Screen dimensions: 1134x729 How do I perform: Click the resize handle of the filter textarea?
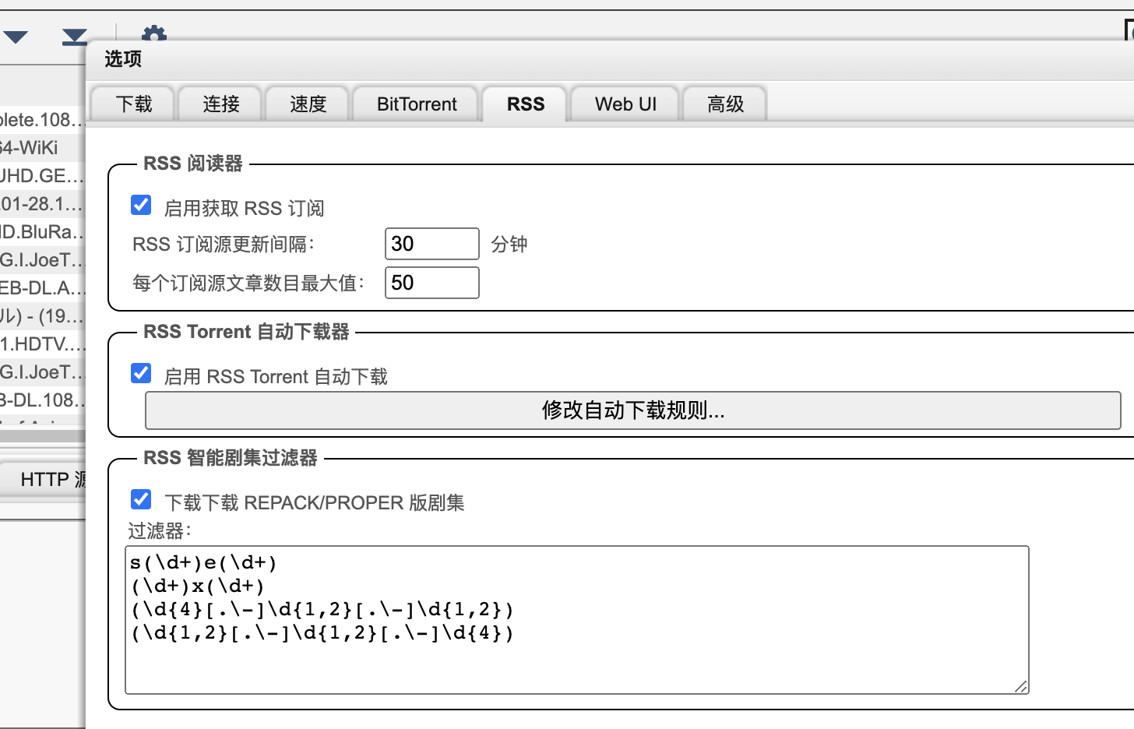click(x=1020, y=685)
